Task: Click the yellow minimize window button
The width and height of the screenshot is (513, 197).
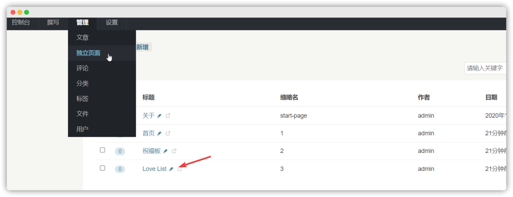Action: click(x=20, y=12)
